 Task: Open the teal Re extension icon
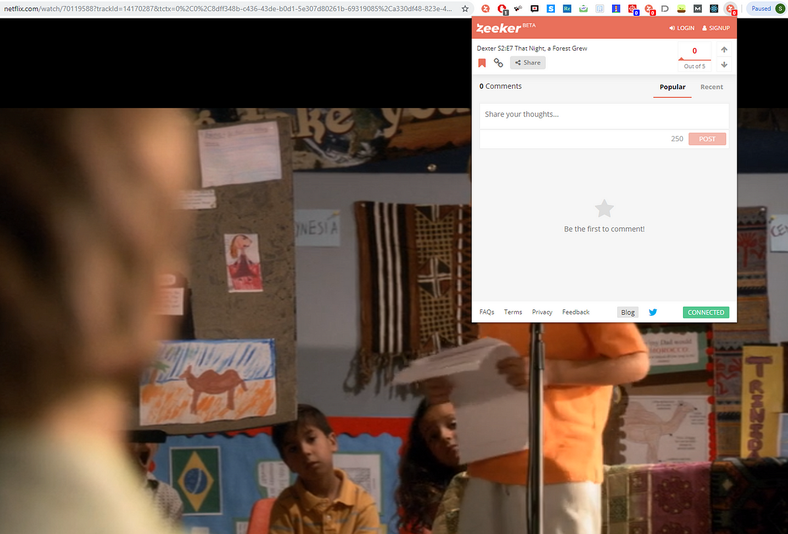pyautogui.click(x=567, y=9)
